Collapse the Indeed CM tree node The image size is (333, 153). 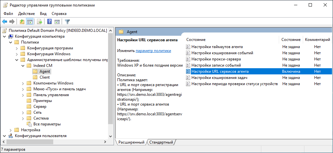(x=23, y=66)
